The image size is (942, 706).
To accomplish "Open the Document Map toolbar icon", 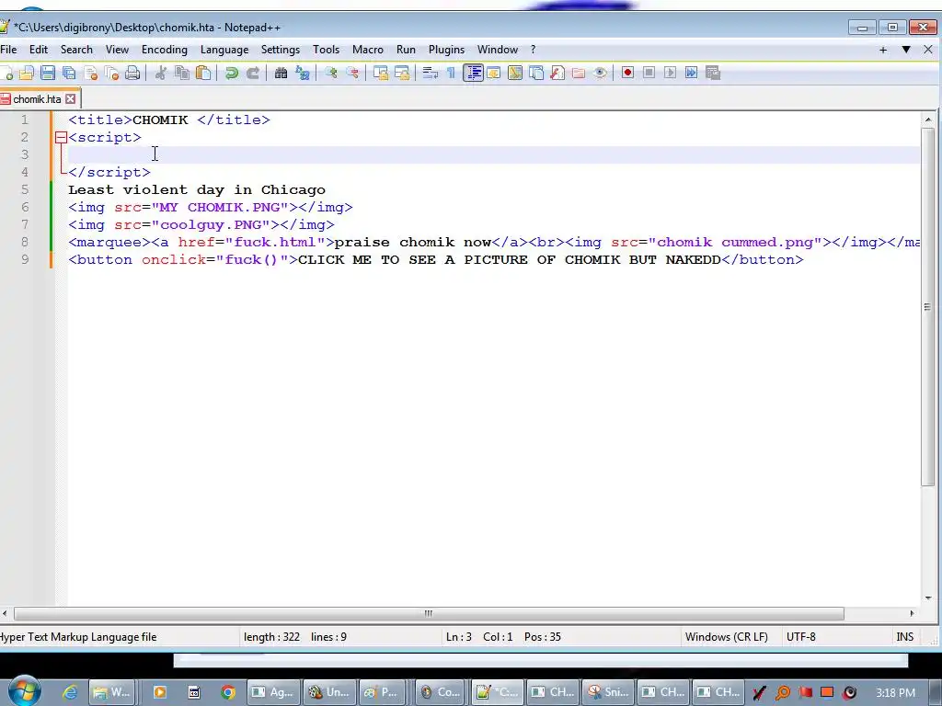I will (x=515, y=73).
